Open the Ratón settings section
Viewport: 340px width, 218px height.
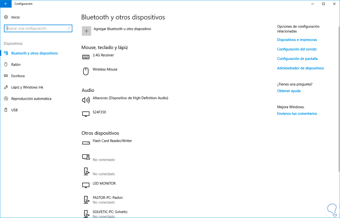click(16, 64)
